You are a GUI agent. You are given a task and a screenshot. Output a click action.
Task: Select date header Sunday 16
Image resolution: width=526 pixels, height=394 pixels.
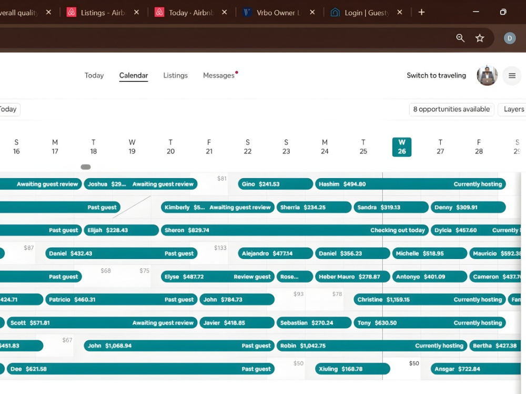tap(16, 147)
